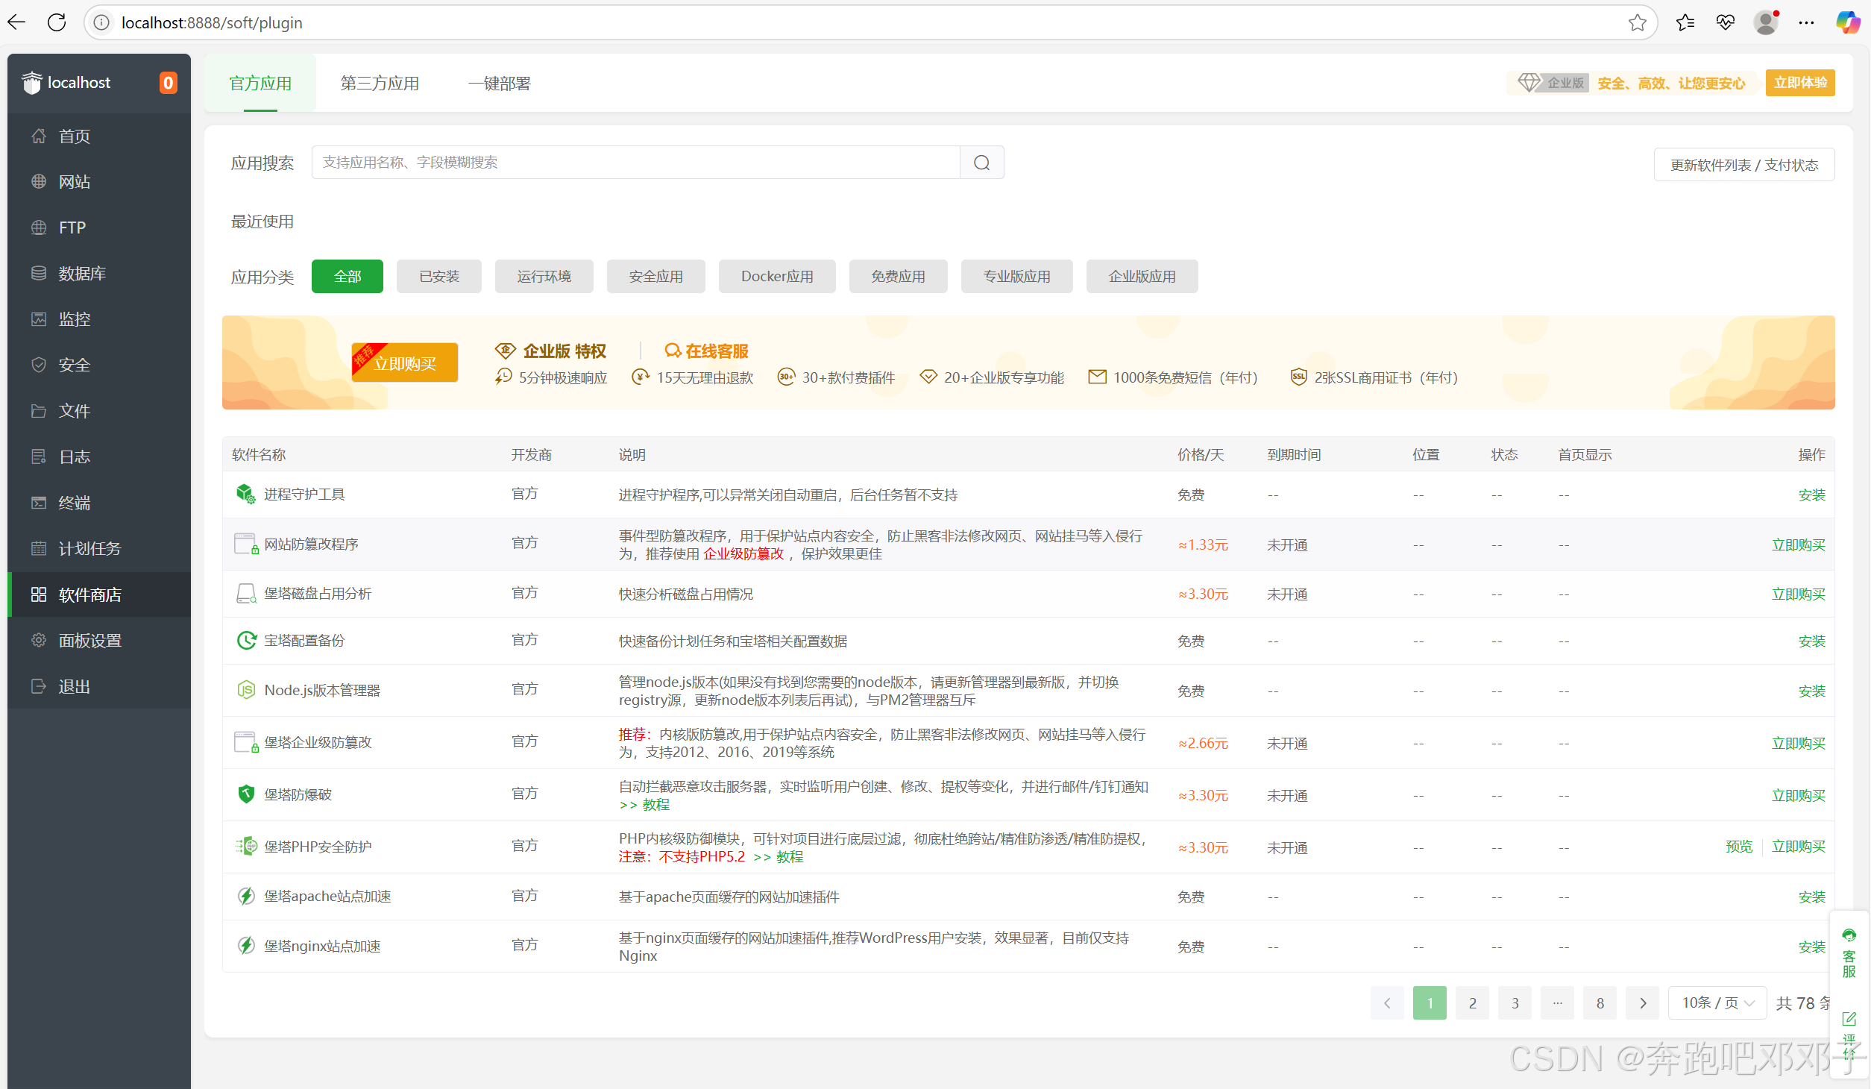Click the pagination ellipsis button
This screenshot has width=1871, height=1089.
1557,1002
